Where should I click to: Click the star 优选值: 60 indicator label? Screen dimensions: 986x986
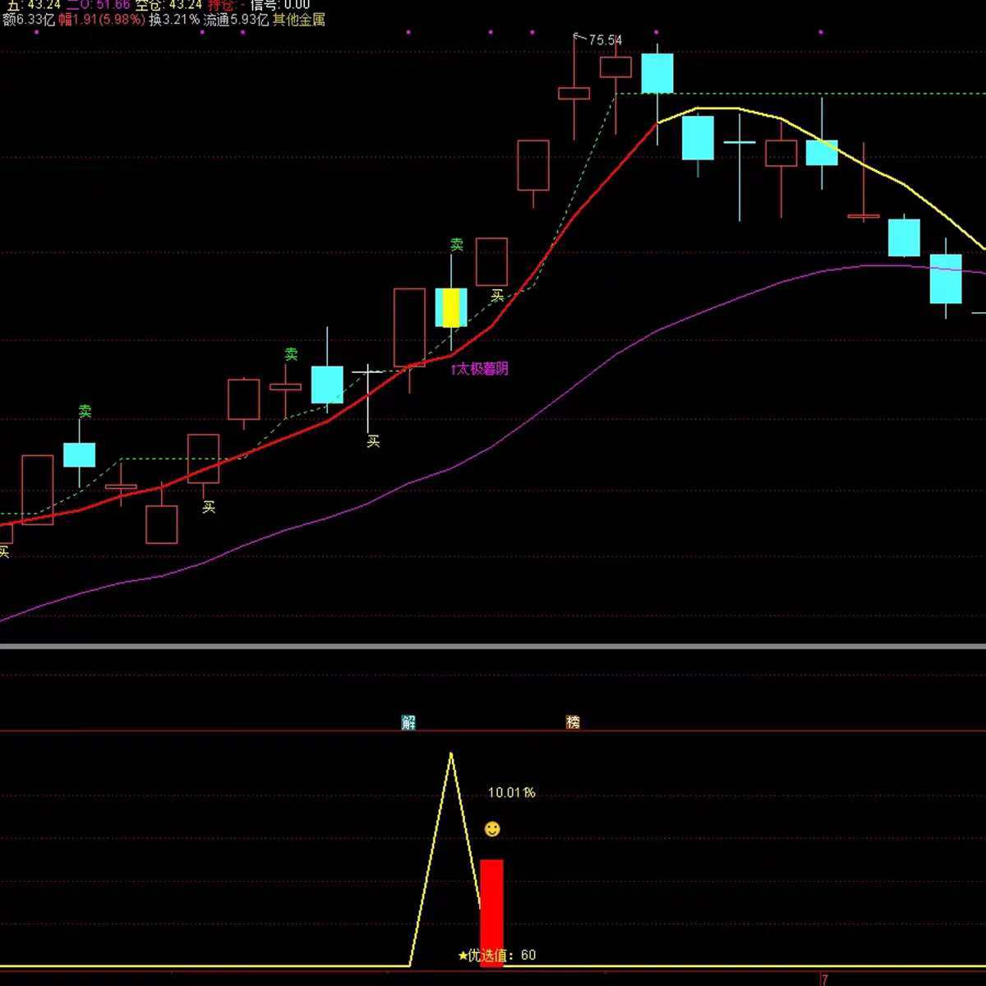497,955
